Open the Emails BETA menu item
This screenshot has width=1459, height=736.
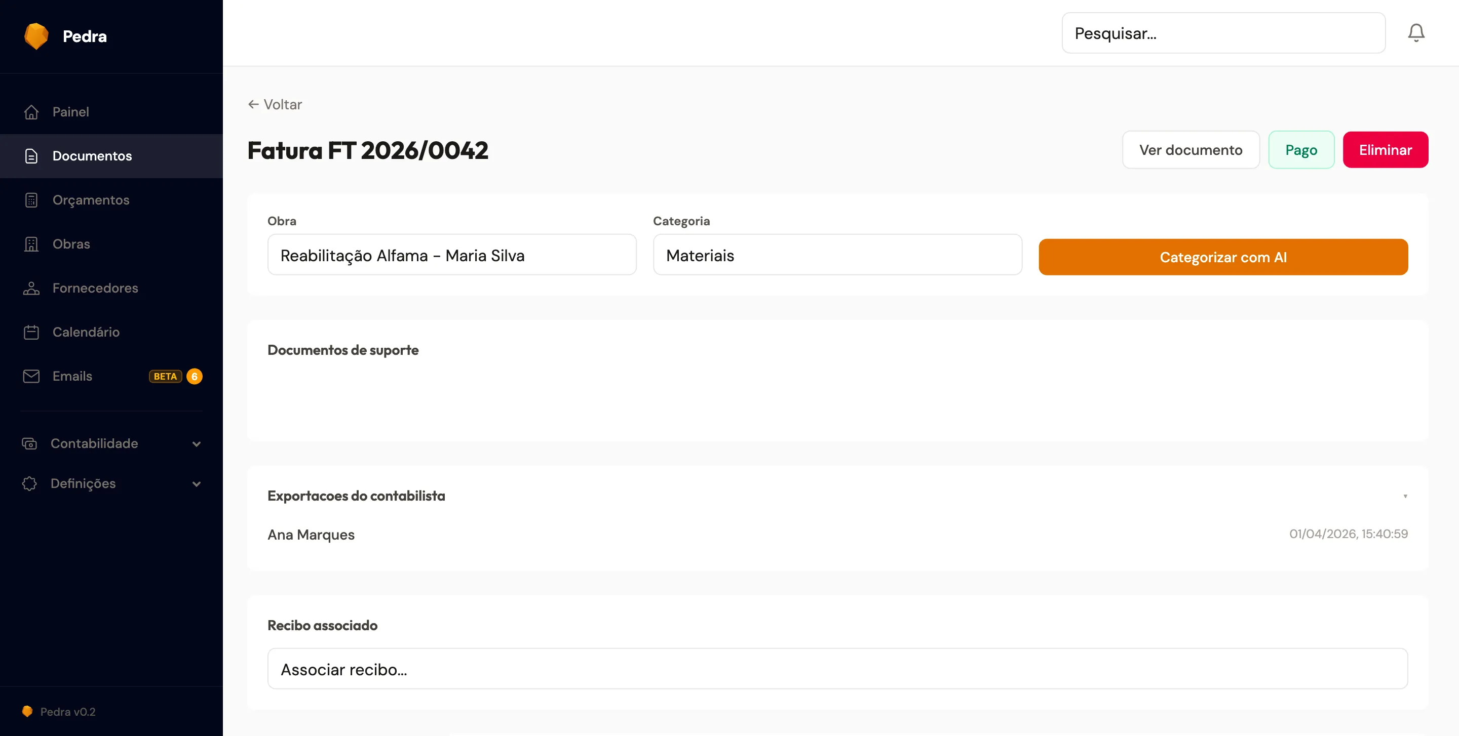pyautogui.click(x=72, y=376)
